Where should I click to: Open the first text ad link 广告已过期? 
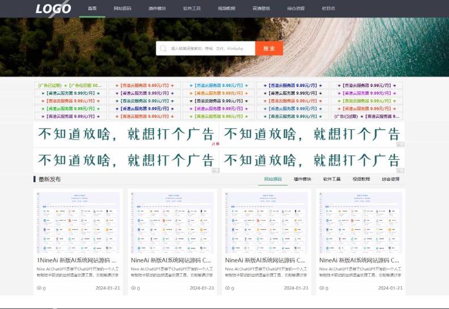pos(49,86)
